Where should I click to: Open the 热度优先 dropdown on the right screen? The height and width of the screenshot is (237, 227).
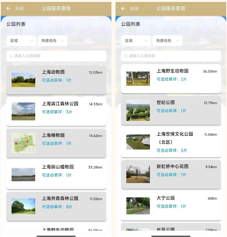pyautogui.click(x=167, y=41)
